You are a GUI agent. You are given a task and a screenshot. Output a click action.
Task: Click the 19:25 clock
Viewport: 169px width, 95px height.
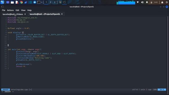(156, 2)
